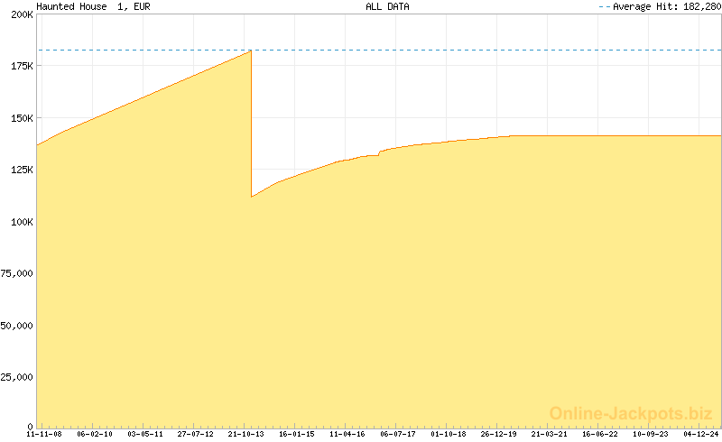
Task: Click the Online-Jackpots.biz watermark
Action: tap(631, 413)
